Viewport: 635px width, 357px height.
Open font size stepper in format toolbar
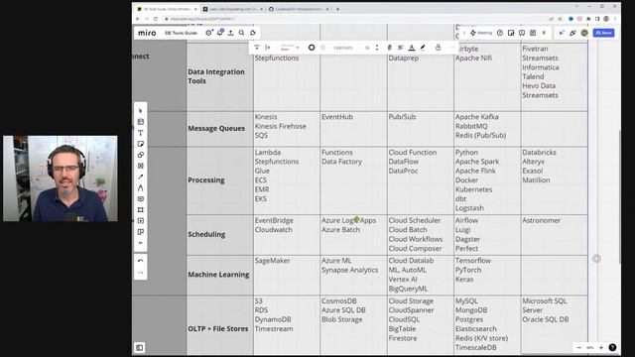[x=377, y=48]
